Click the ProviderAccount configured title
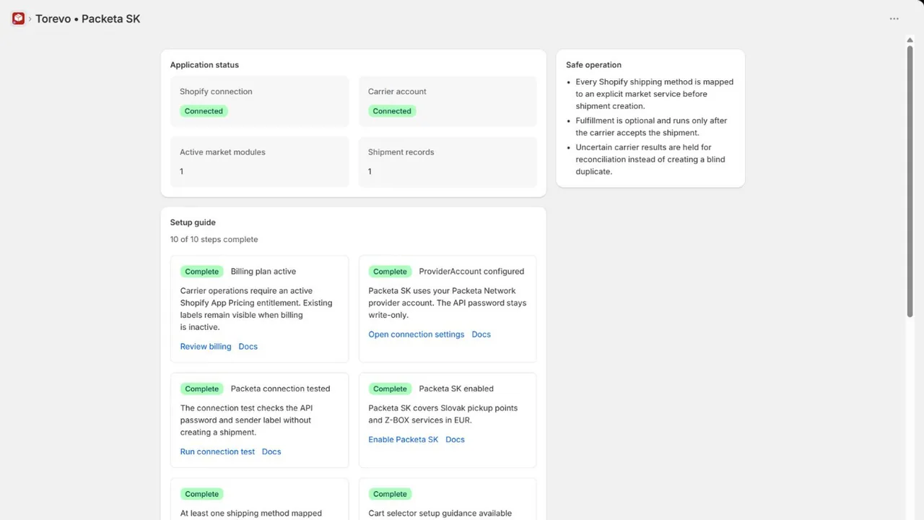The width and height of the screenshot is (924, 520). [471, 272]
